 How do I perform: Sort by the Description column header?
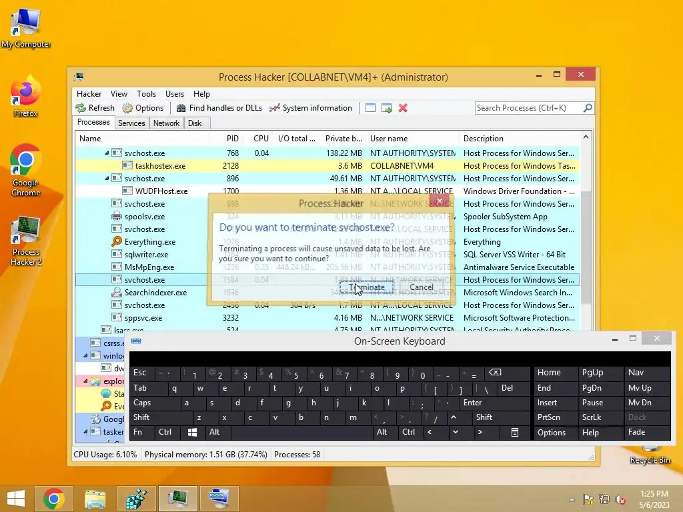coord(519,139)
